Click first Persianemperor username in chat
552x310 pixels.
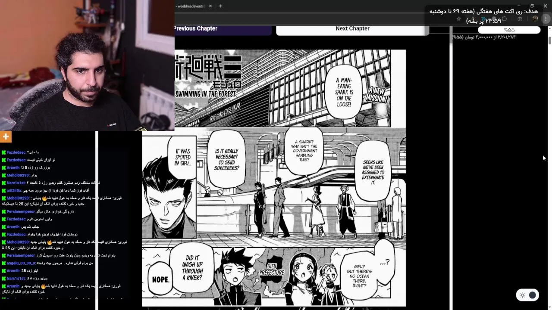[21, 212]
